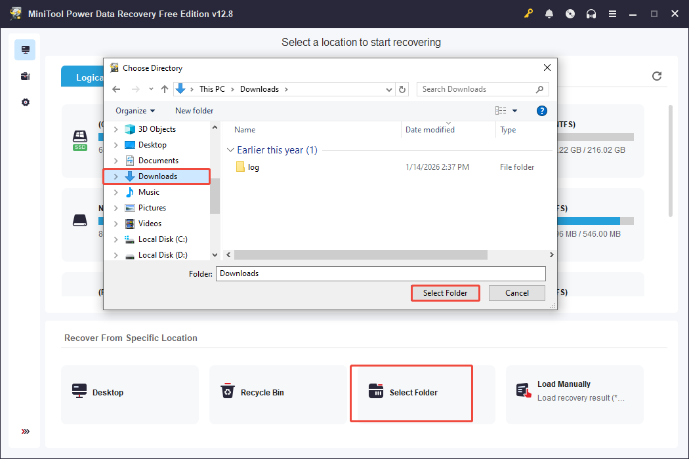The image size is (689, 459).
Task: Click the 1/14/2026 2:37 PM date cell
Action: 437,167
